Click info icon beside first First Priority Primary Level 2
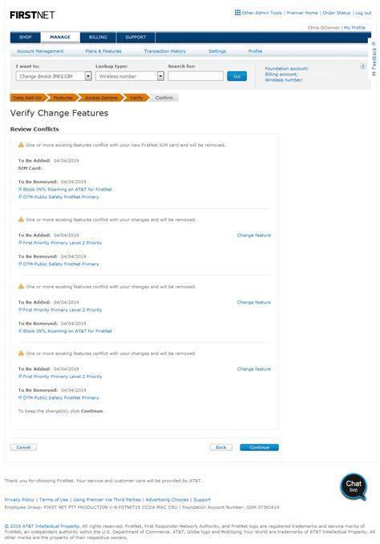380x544 pixels. click(x=20, y=243)
